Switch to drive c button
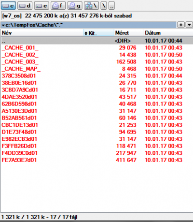 (9, 6)
